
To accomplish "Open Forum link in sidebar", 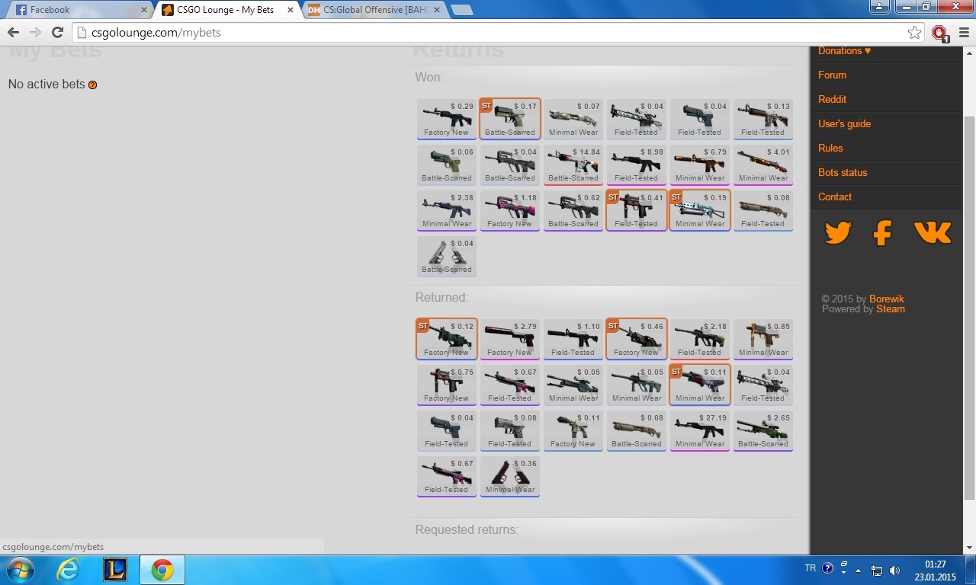I will click(x=832, y=75).
